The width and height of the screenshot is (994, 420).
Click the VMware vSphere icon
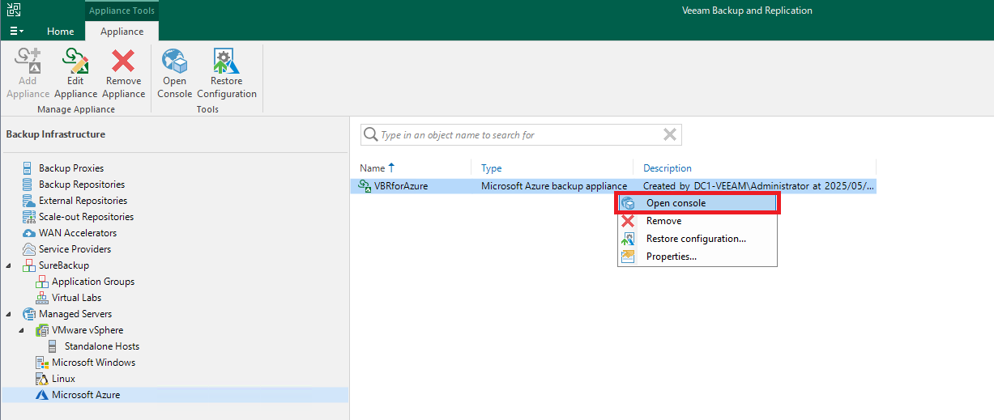pos(42,330)
